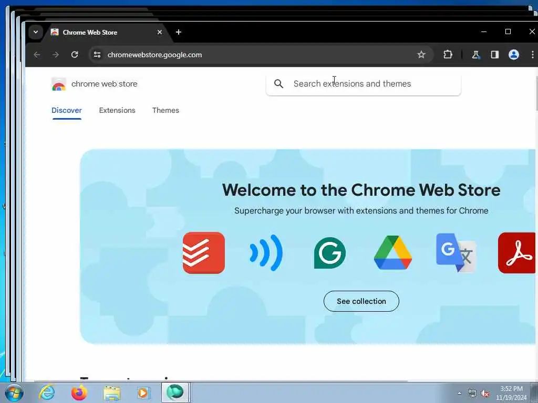Open a new tab with plus button
The height and width of the screenshot is (403, 538).
click(179, 32)
